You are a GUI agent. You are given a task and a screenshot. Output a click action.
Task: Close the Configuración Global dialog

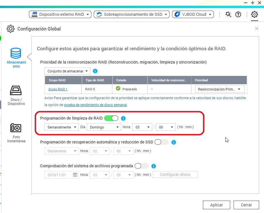point(257,29)
